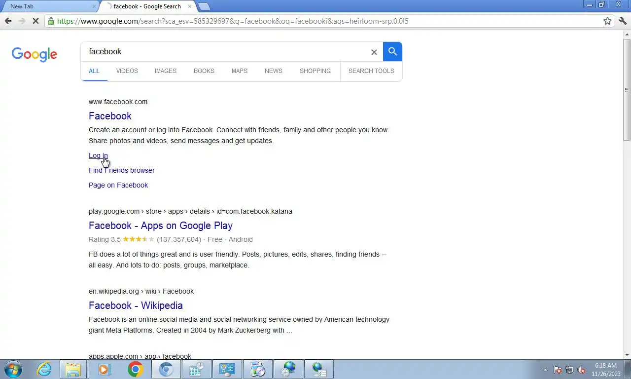Switch to the New Tab tab

click(x=49, y=6)
